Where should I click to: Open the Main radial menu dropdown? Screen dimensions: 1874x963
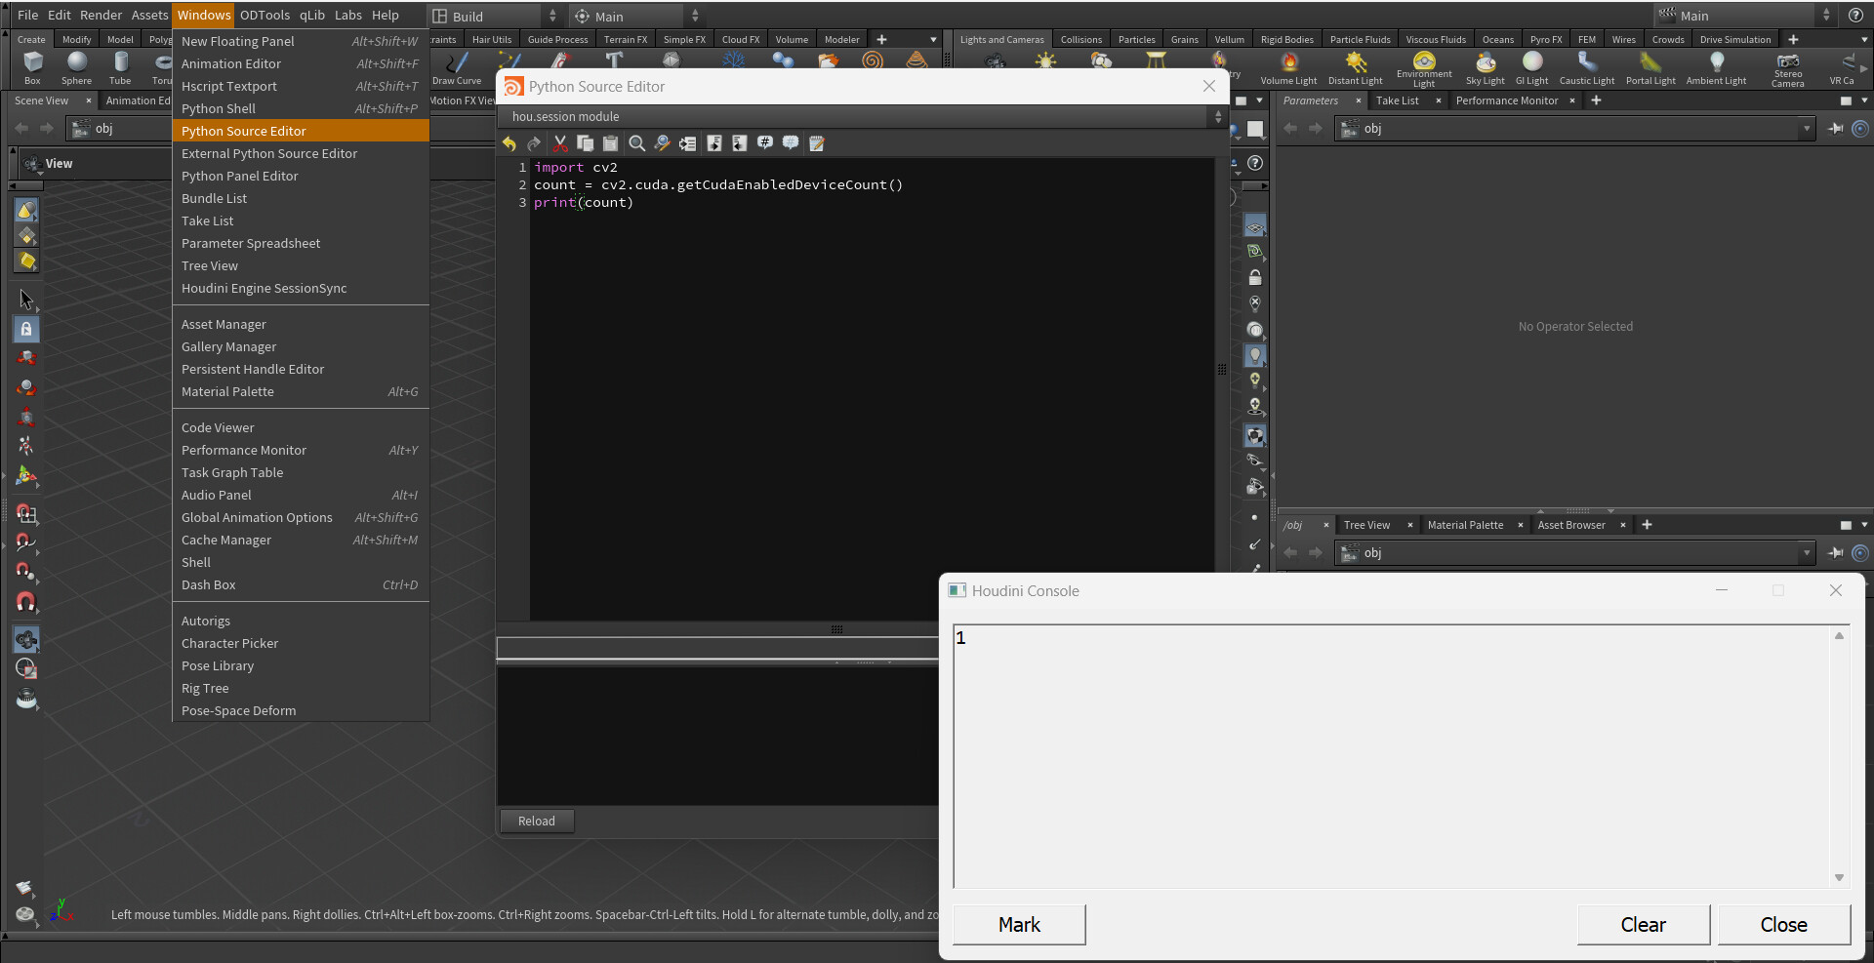[x=636, y=17]
